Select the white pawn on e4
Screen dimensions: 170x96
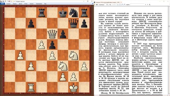point(52,55)
